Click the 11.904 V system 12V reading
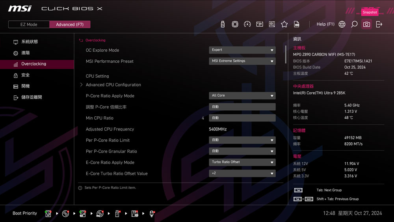Viewport: 394px width, 222px height. 351,163
